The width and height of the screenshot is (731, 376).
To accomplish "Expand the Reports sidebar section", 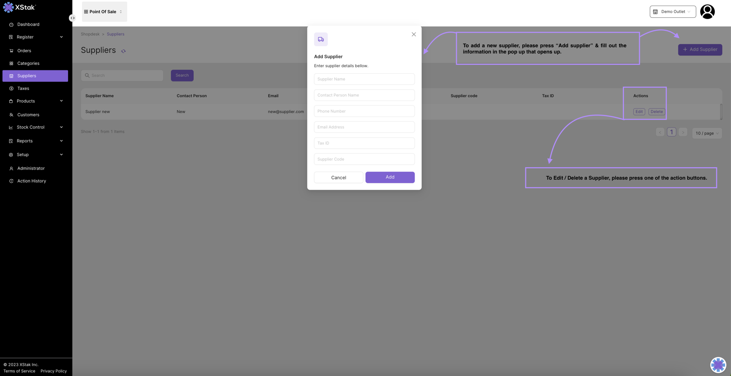I will 35,141.
